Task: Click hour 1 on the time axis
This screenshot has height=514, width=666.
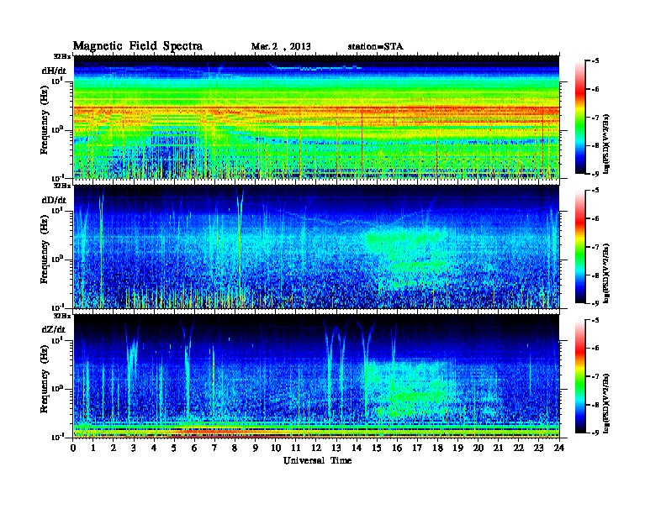Action: 93,448
